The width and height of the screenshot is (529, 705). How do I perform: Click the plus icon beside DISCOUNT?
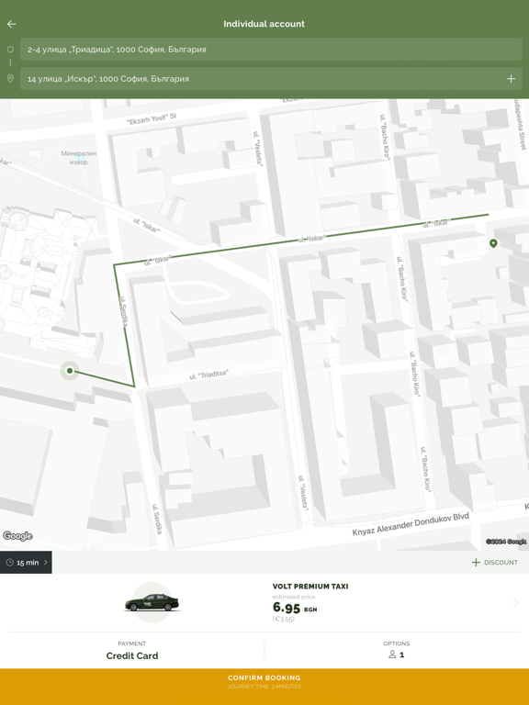(x=476, y=562)
